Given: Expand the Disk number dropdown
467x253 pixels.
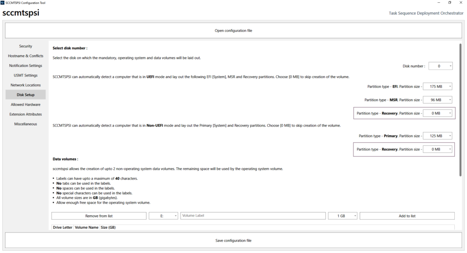Looking at the screenshot, I should pos(440,66).
